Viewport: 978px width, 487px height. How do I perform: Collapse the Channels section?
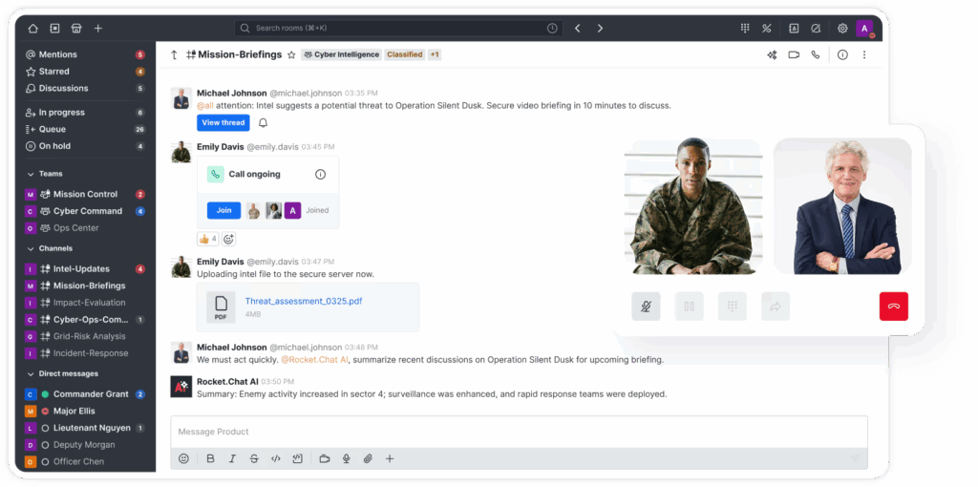[x=30, y=248]
